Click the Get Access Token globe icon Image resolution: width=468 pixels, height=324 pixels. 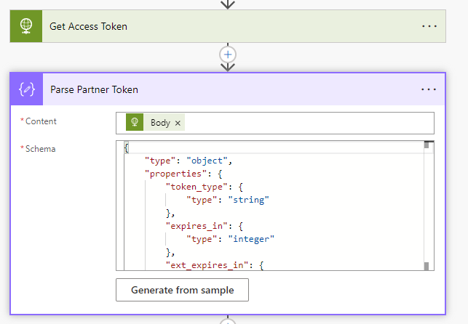click(x=26, y=26)
